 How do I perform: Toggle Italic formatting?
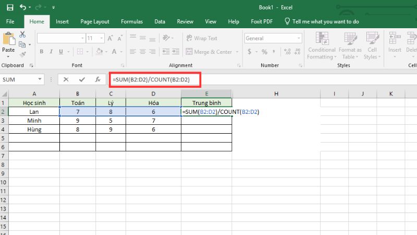(51, 52)
